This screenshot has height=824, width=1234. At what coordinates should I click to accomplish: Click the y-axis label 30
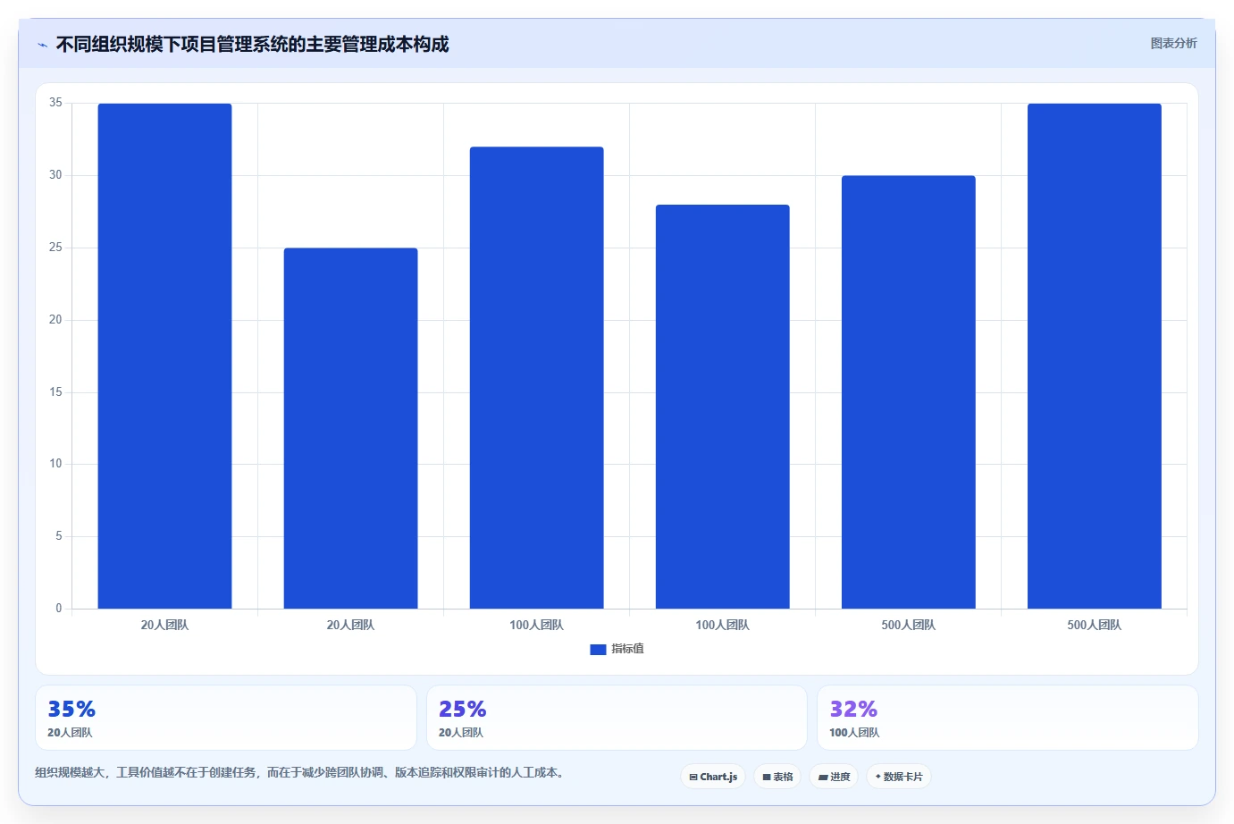tap(55, 175)
